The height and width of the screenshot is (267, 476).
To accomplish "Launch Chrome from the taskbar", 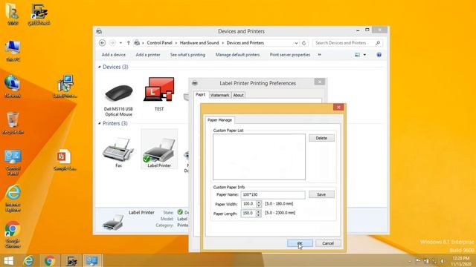I will pos(50,260).
